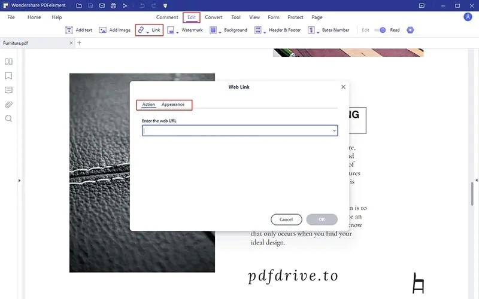Click the hexagon settings icon
The height and width of the screenshot is (299, 479).
pyautogui.click(x=410, y=30)
